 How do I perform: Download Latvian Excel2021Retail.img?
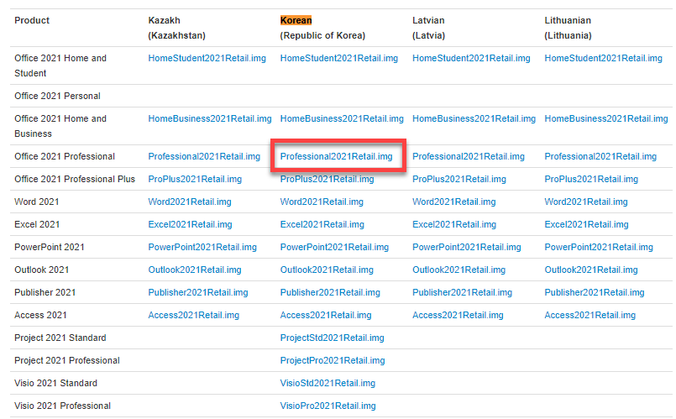pos(454,224)
